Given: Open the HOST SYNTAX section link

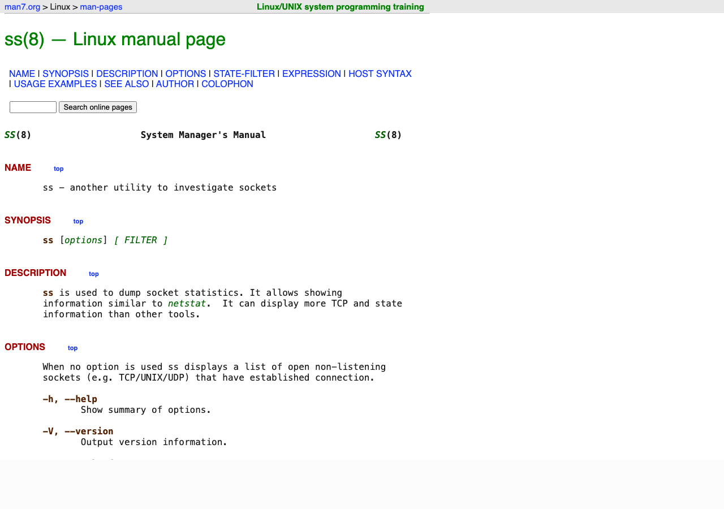Looking at the screenshot, I should coord(380,74).
